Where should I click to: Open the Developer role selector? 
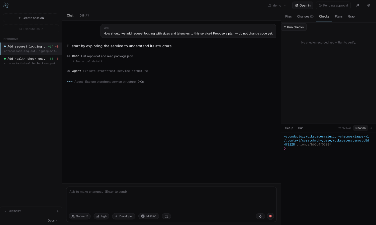coord(124,216)
